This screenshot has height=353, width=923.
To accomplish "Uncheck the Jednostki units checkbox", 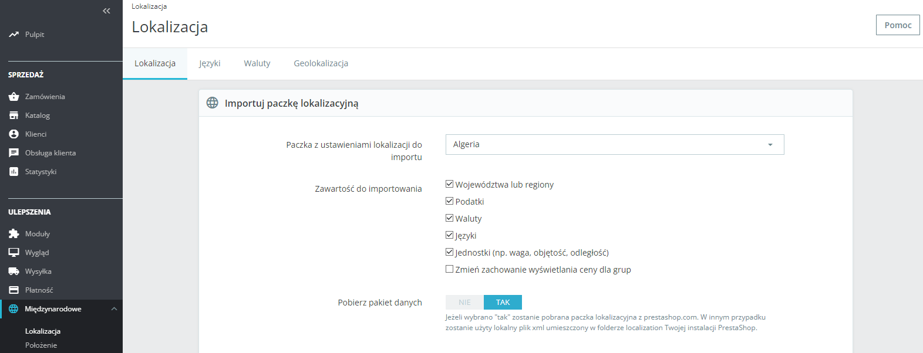I will (x=449, y=252).
